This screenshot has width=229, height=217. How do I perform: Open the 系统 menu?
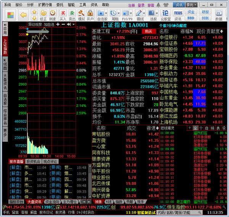click(7, 5)
